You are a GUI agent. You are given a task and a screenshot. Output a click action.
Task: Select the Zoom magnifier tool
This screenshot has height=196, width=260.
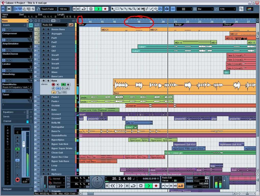click(134, 9)
